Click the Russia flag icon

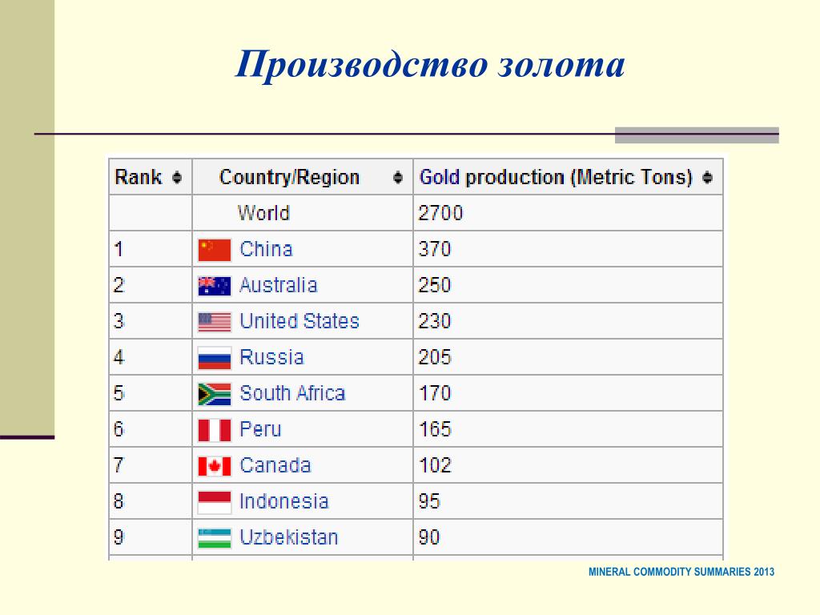pos(215,358)
